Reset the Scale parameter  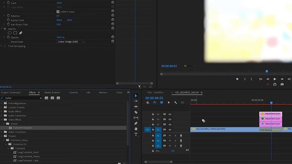(113, 2)
